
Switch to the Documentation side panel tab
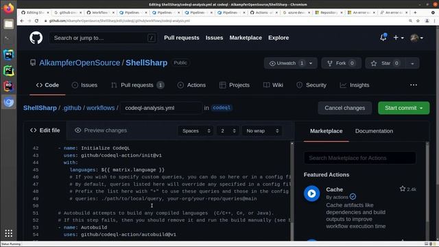tap(374, 131)
